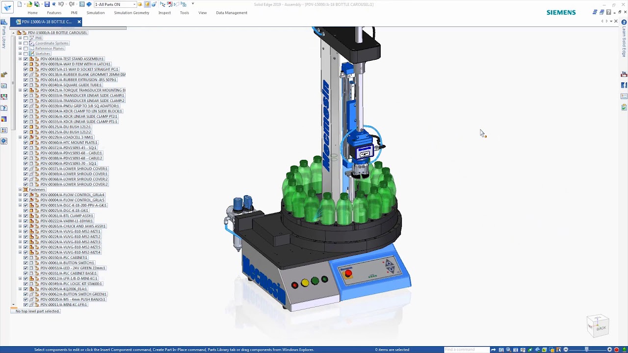Click the selection tools icon in status bar
The height and width of the screenshot is (353, 628).
pos(558,350)
